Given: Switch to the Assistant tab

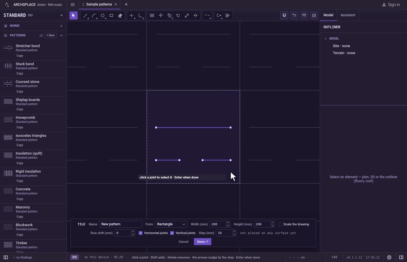Looking at the screenshot, I should (x=348, y=15).
